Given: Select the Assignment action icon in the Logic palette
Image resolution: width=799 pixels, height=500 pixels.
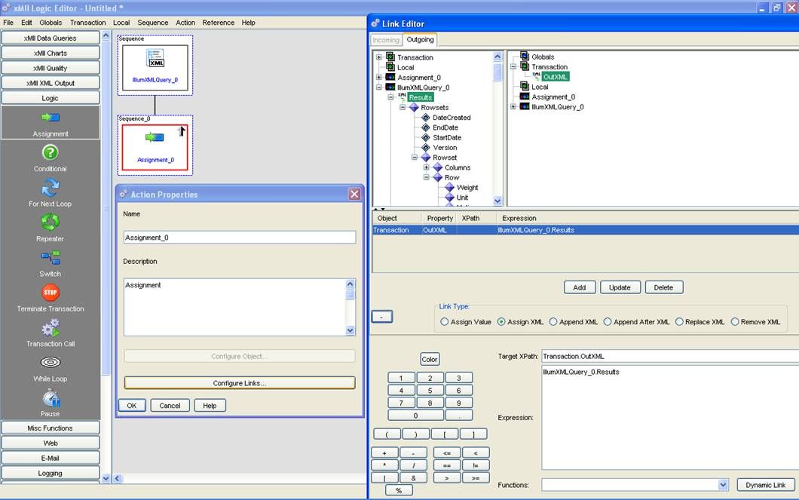Looking at the screenshot, I should (51, 117).
